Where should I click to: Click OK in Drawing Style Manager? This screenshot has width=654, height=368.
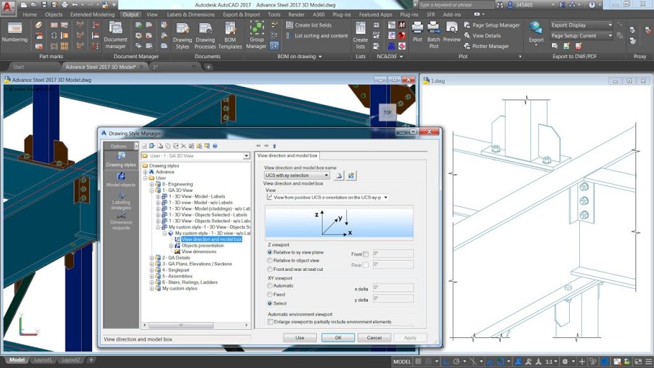[x=338, y=337]
